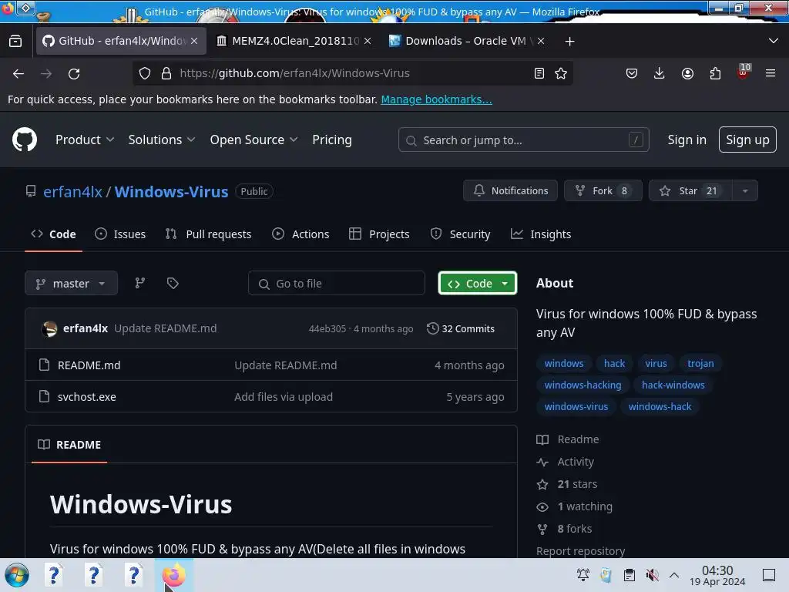
Task: Open the Firefox View icon left of tabs
Action: pyautogui.click(x=15, y=41)
